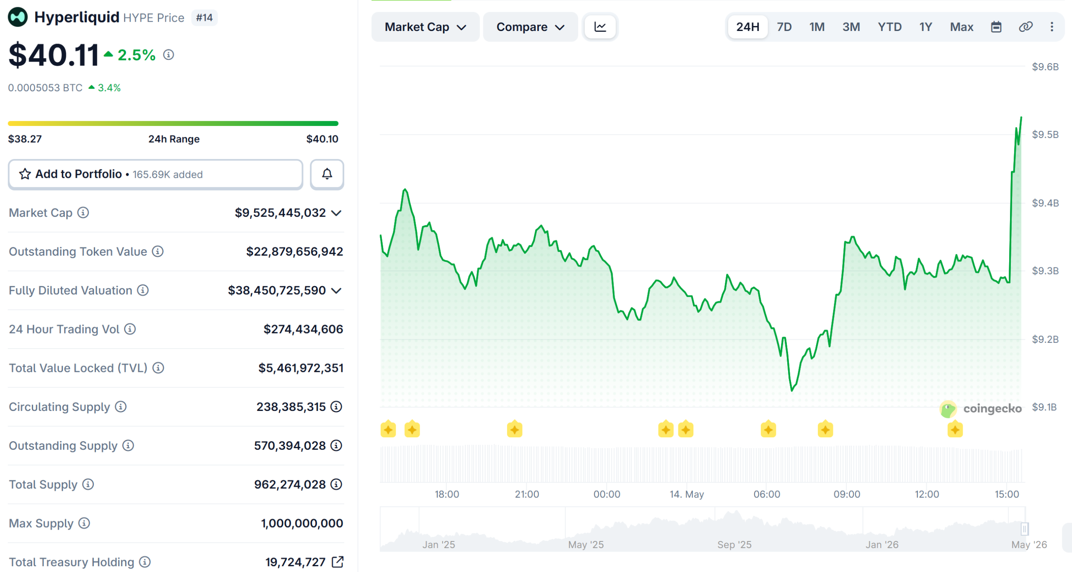Click first news marker under the chart

coord(388,429)
